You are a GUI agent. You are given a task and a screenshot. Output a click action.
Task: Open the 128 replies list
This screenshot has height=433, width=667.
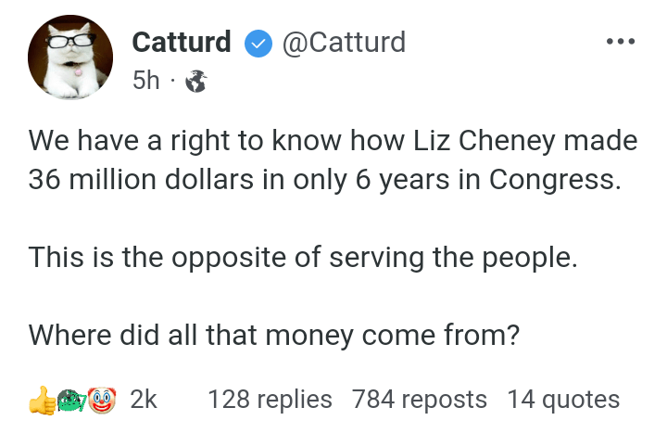[x=270, y=400]
